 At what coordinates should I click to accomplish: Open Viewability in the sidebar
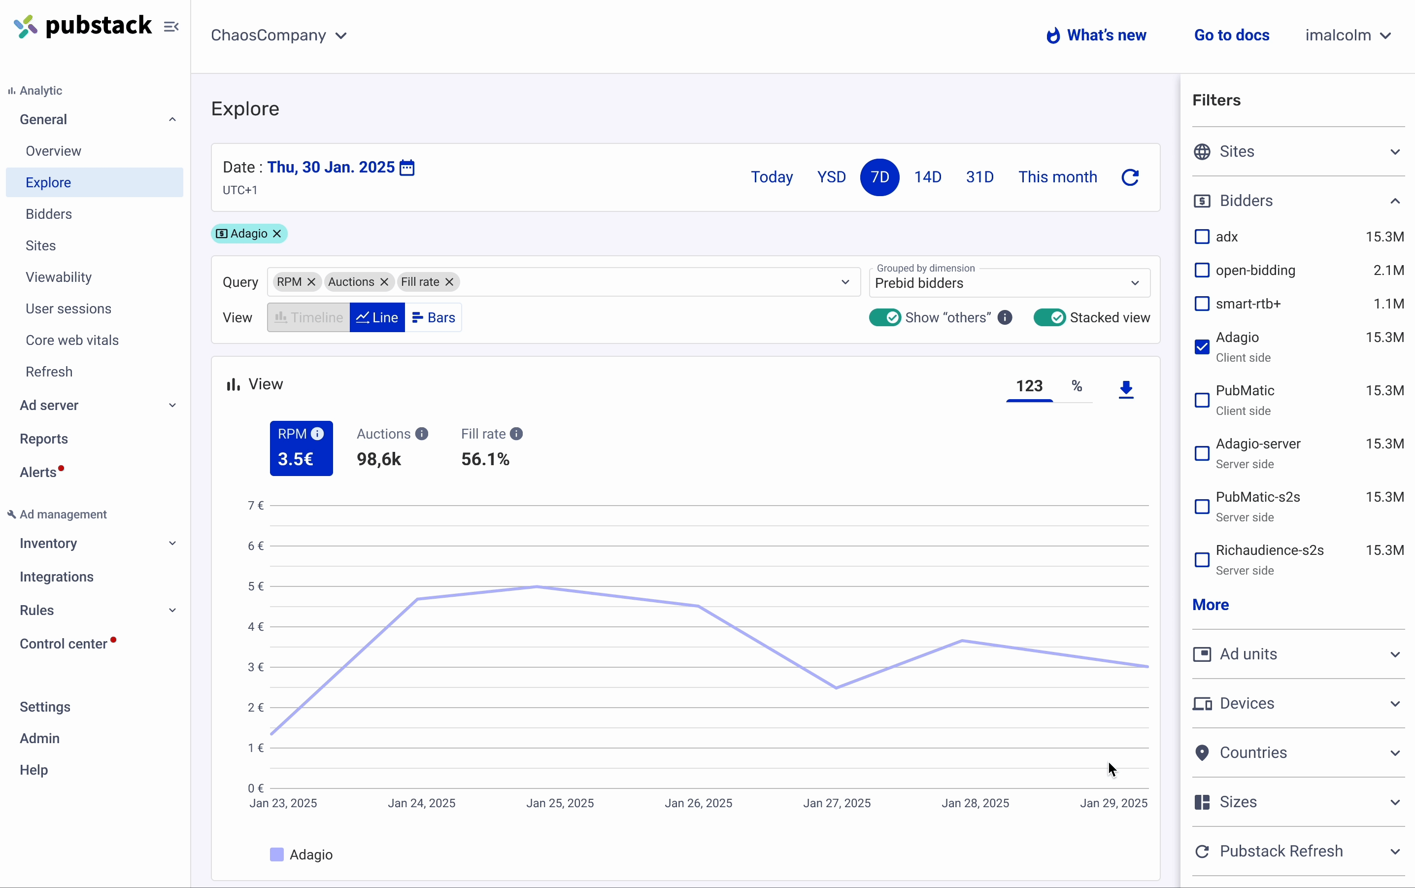click(x=59, y=277)
